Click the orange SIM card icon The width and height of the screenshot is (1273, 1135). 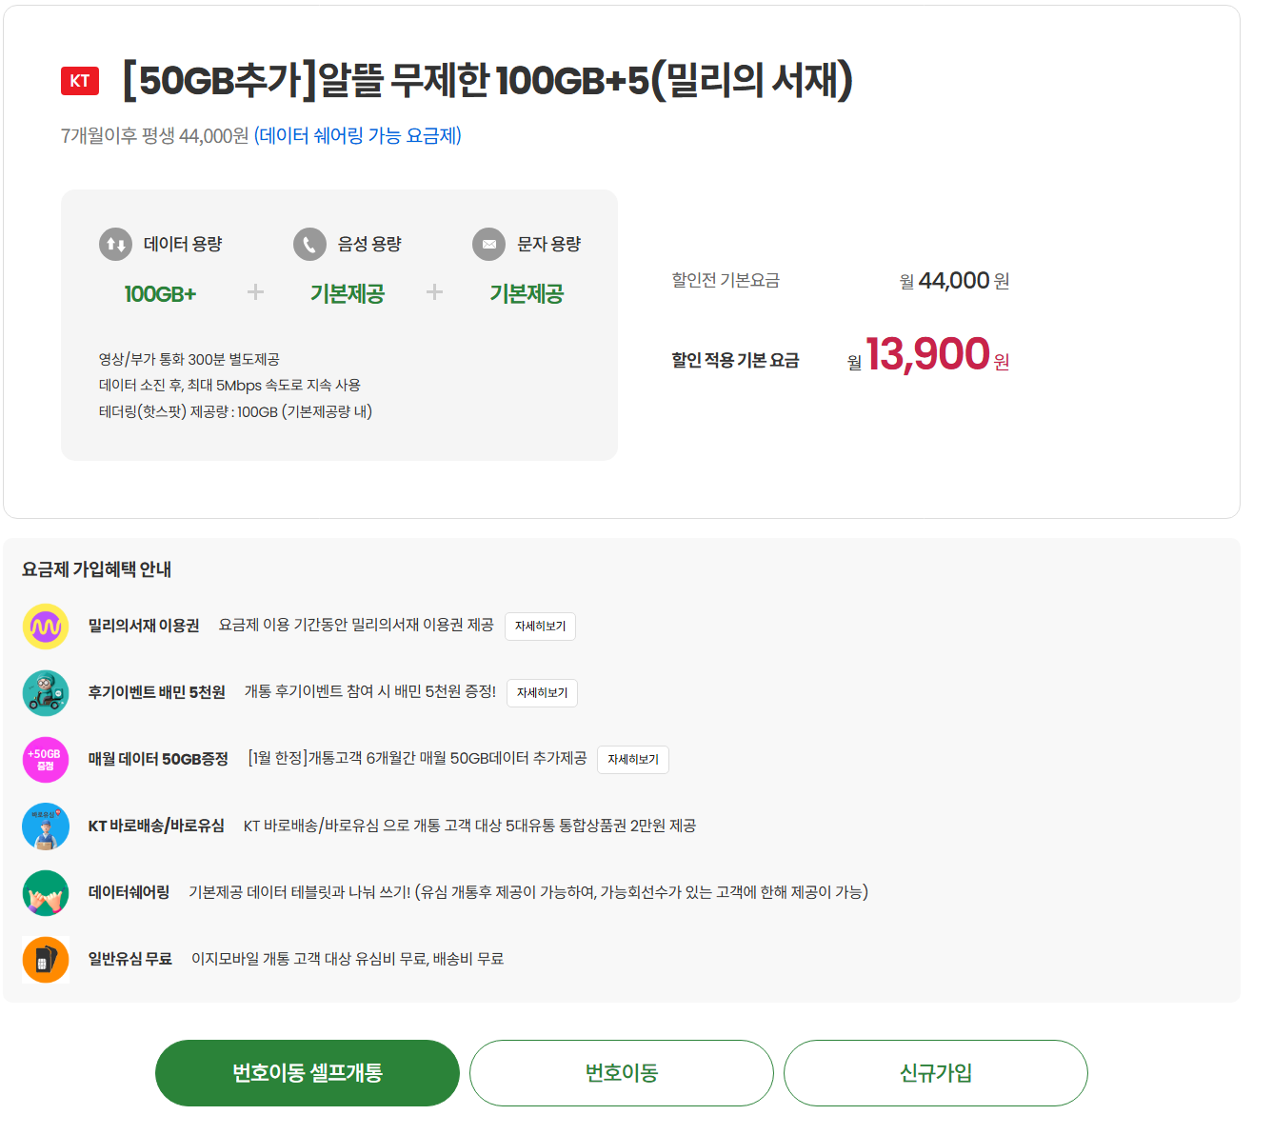click(46, 960)
